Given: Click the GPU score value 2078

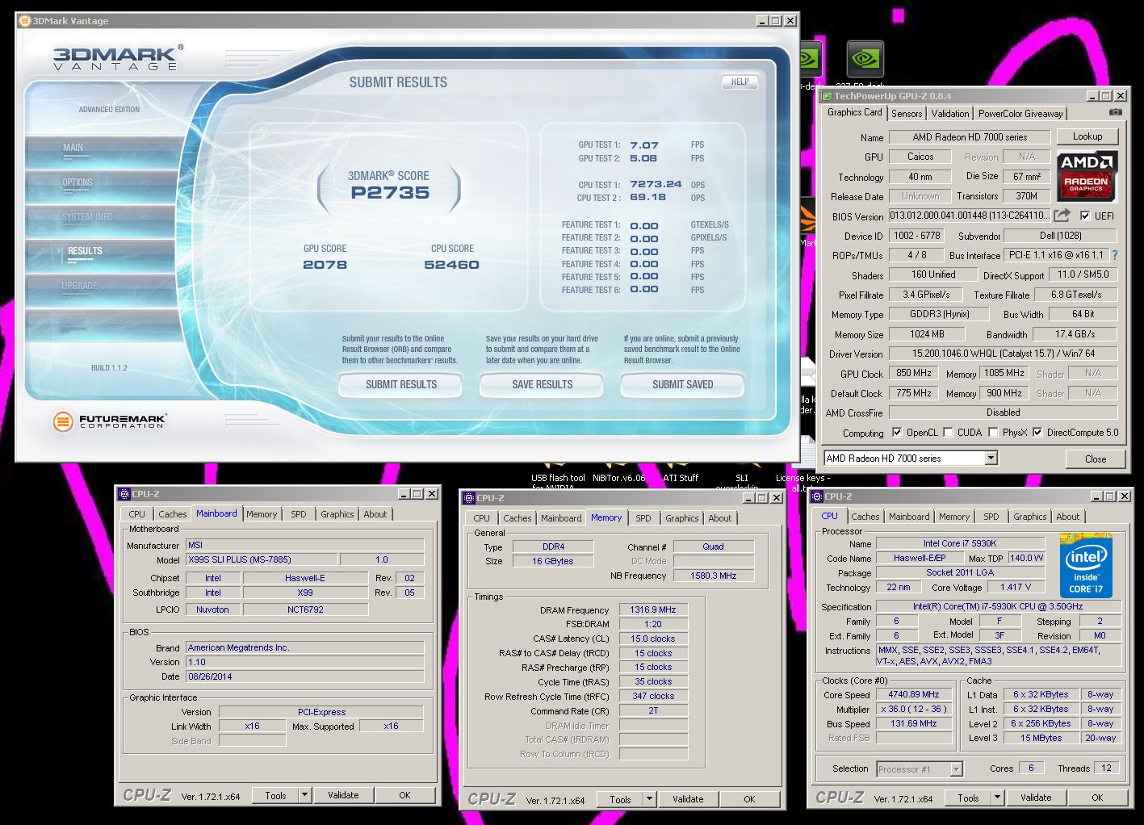Looking at the screenshot, I should click(325, 265).
